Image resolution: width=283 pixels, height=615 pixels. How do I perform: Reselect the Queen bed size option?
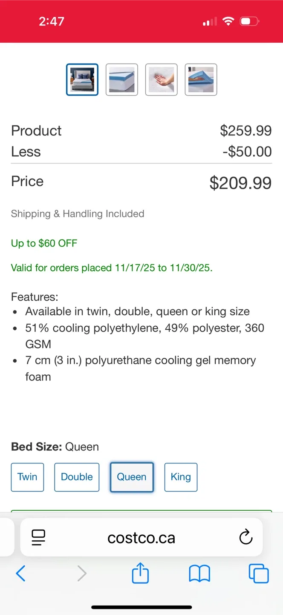(x=132, y=477)
